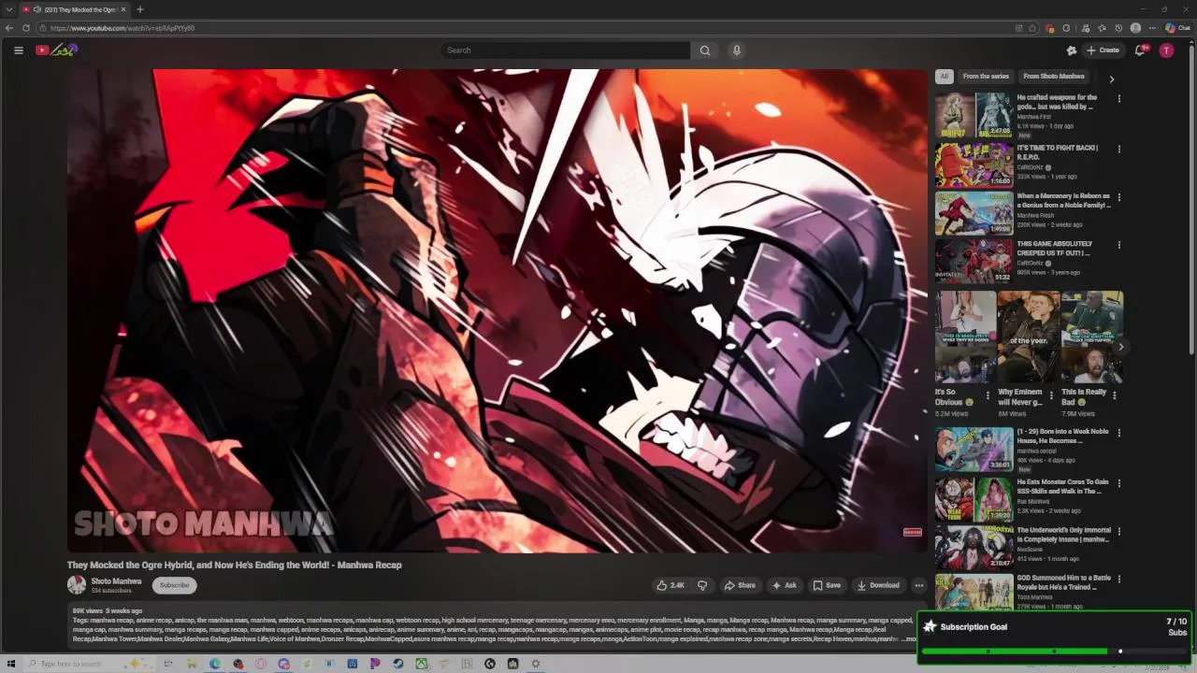Close the YouTube browser tab
This screenshot has width=1197, height=673.
pyautogui.click(x=123, y=9)
